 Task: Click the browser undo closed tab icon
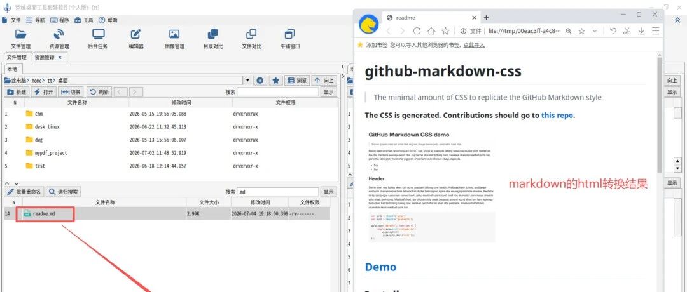(x=613, y=31)
